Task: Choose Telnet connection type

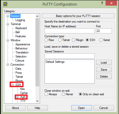Action: [60, 40]
